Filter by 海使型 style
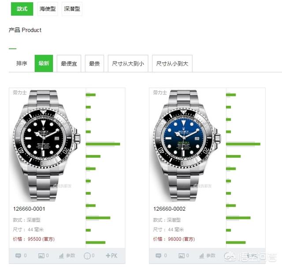The height and width of the screenshot is (267, 282). 48,9
